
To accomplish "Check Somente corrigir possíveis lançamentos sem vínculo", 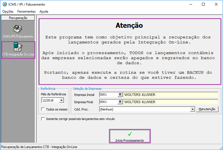I will [x=43, y=119].
